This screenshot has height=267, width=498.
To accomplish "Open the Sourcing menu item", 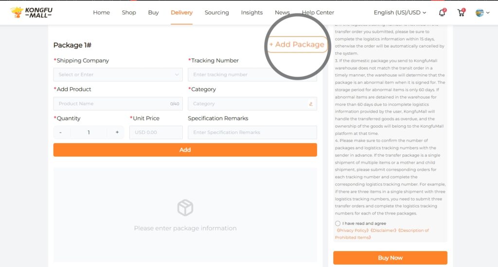I will click(x=216, y=13).
